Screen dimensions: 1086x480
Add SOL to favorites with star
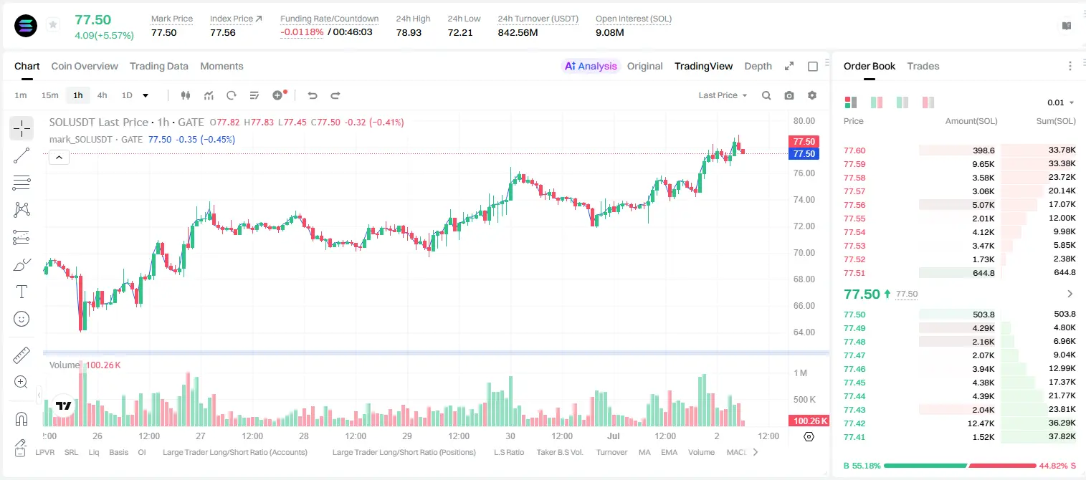[x=53, y=24]
